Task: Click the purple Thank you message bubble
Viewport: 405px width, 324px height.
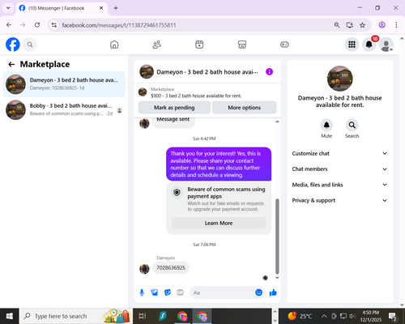Action: coord(219,164)
